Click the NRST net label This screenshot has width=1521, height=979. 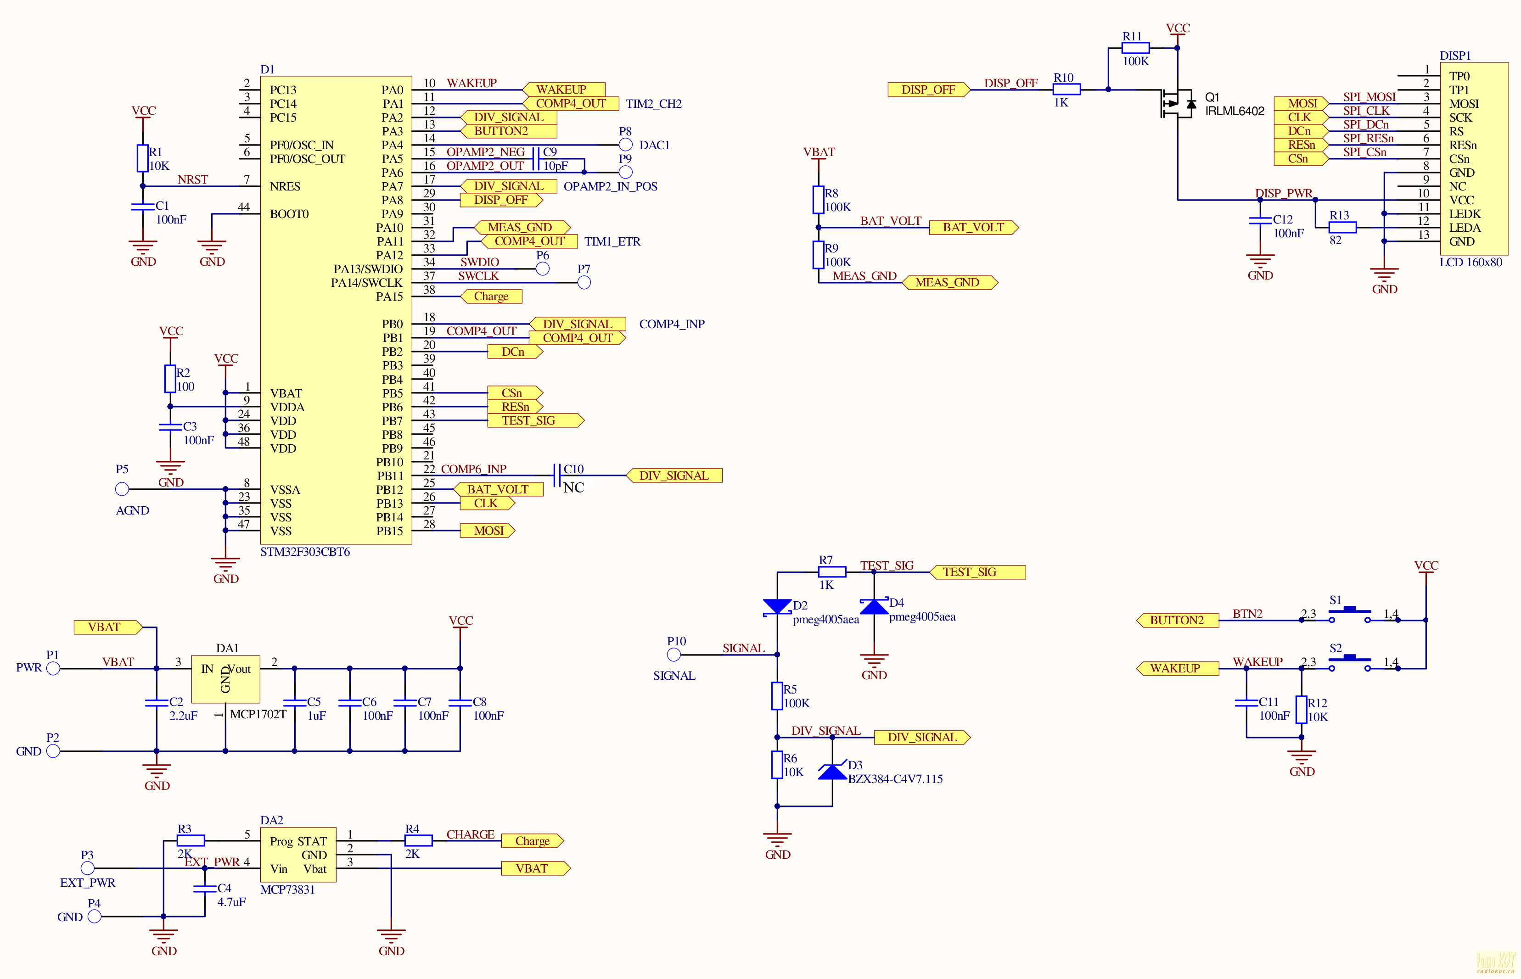pos(192,179)
